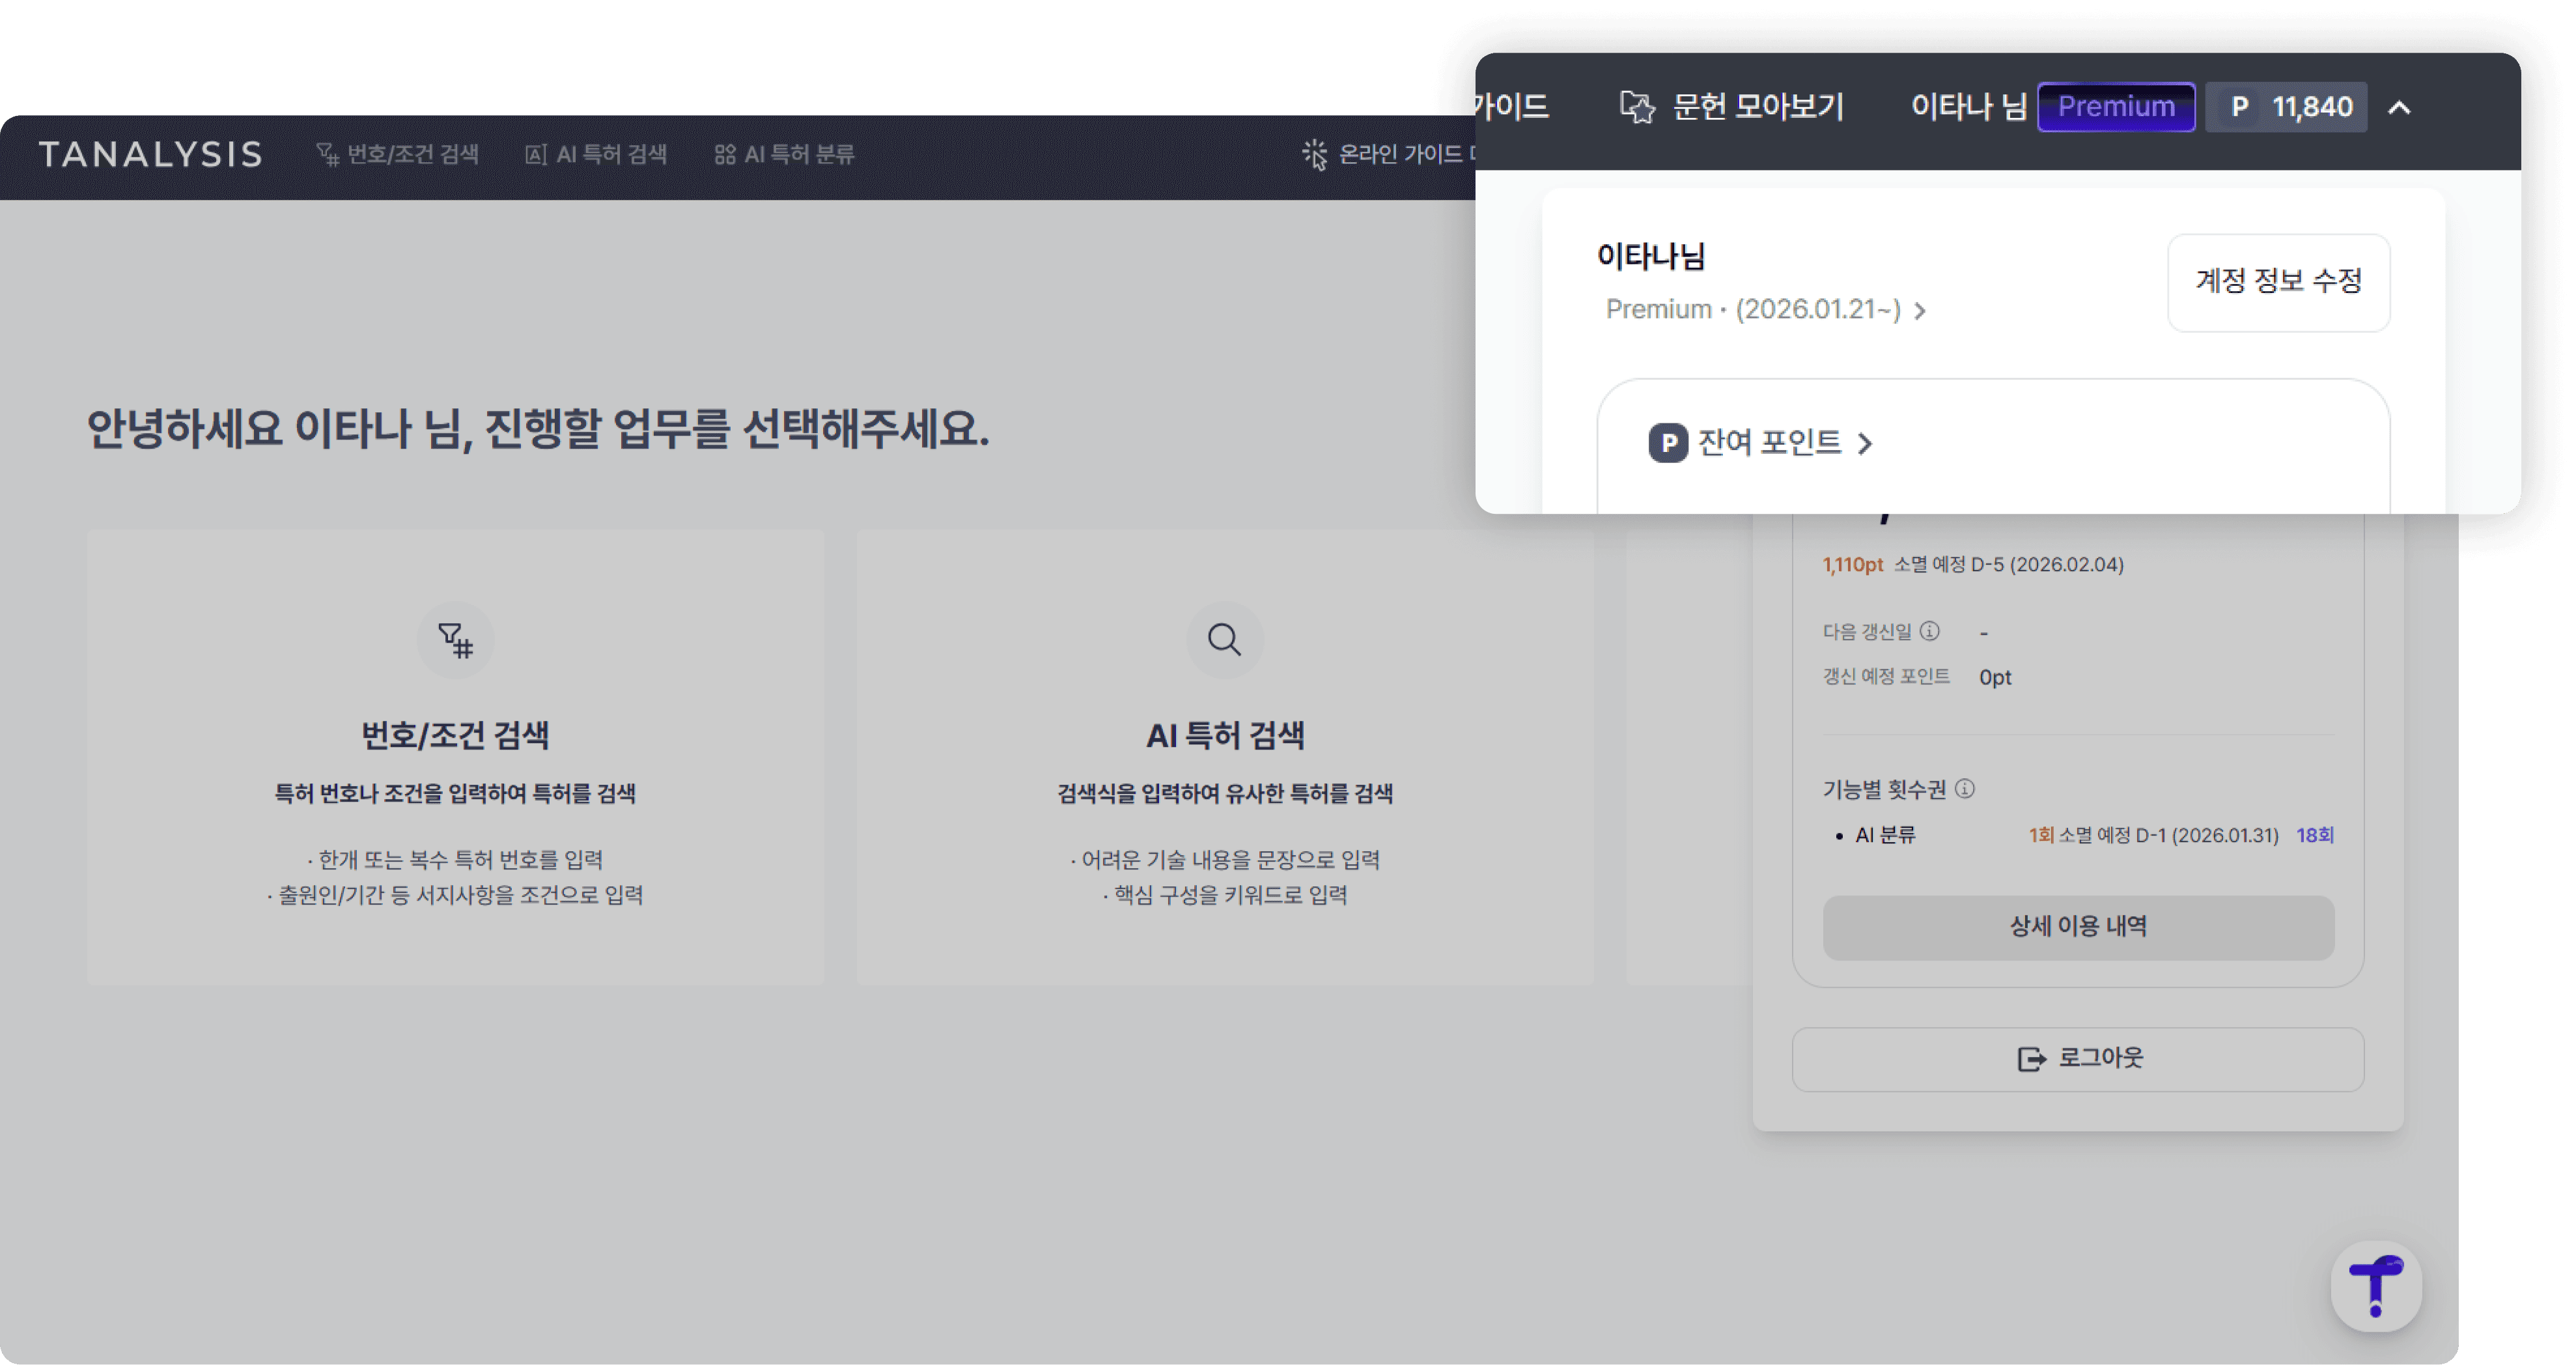2576x1365 pixels.
Task: Open AI 특허 검색 in top navigation
Action: click(x=596, y=154)
